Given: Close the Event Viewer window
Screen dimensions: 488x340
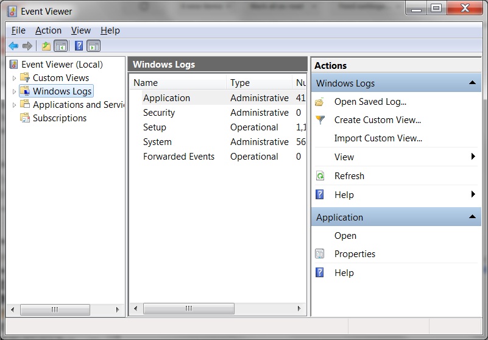Looking at the screenshot, I should click(465, 9).
